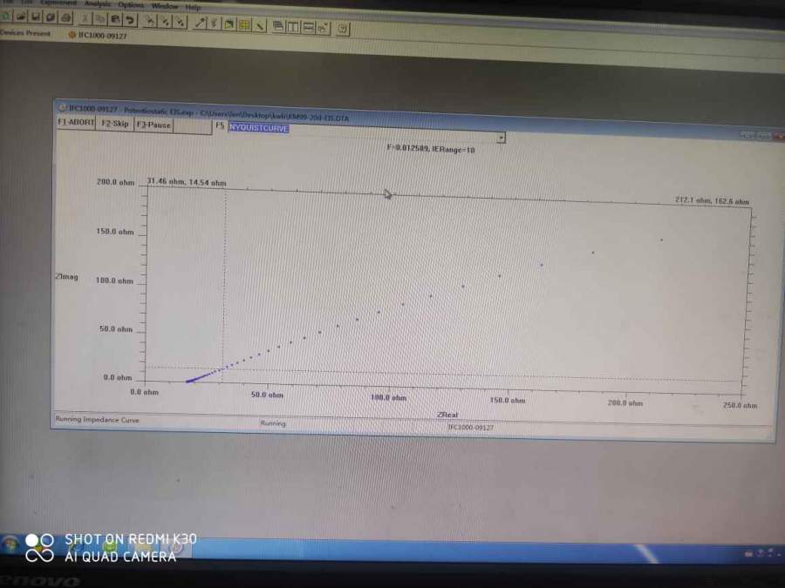Select the IFC1000-09127 device in Devices Present bar

click(x=102, y=36)
